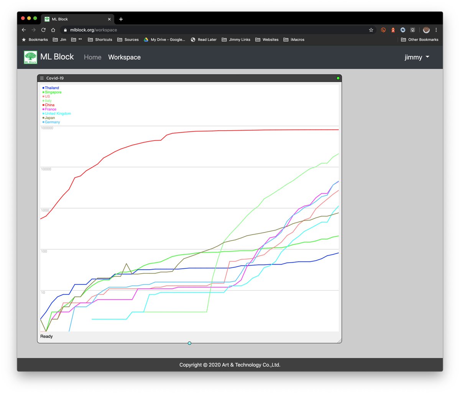Open the Covid-19 panel hamburger menu
The width and height of the screenshot is (460, 394).
point(42,78)
